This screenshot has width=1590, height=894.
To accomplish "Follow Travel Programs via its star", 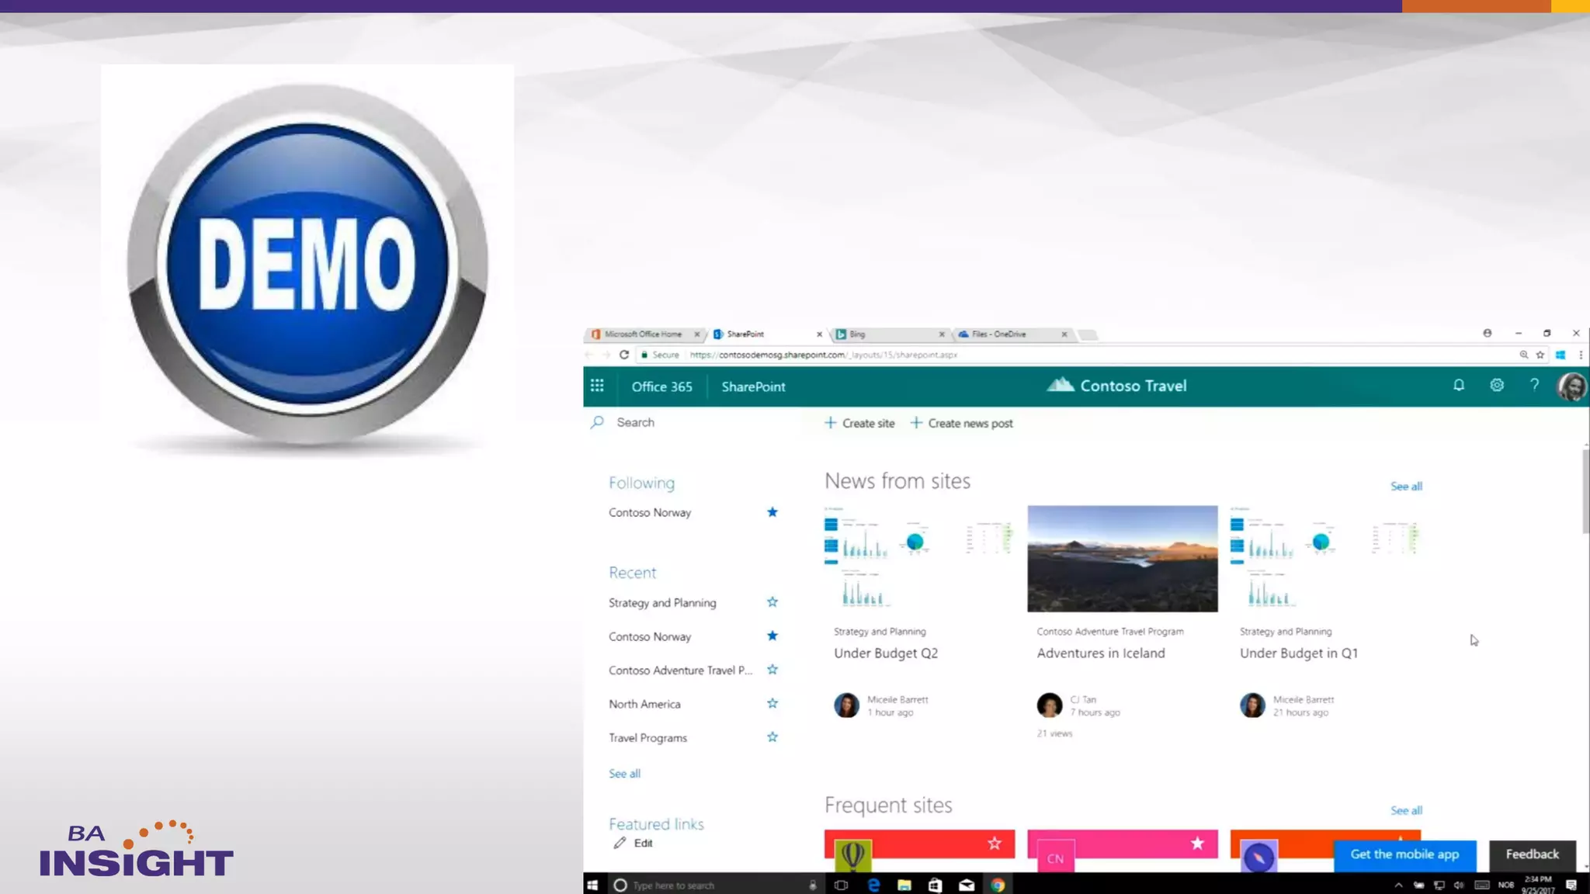I will pyautogui.click(x=772, y=737).
